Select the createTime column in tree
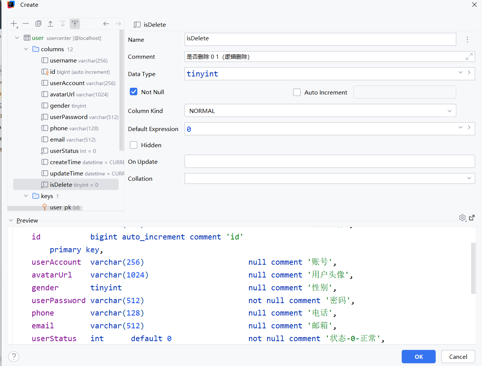The width and height of the screenshot is (482, 366). 65,162
